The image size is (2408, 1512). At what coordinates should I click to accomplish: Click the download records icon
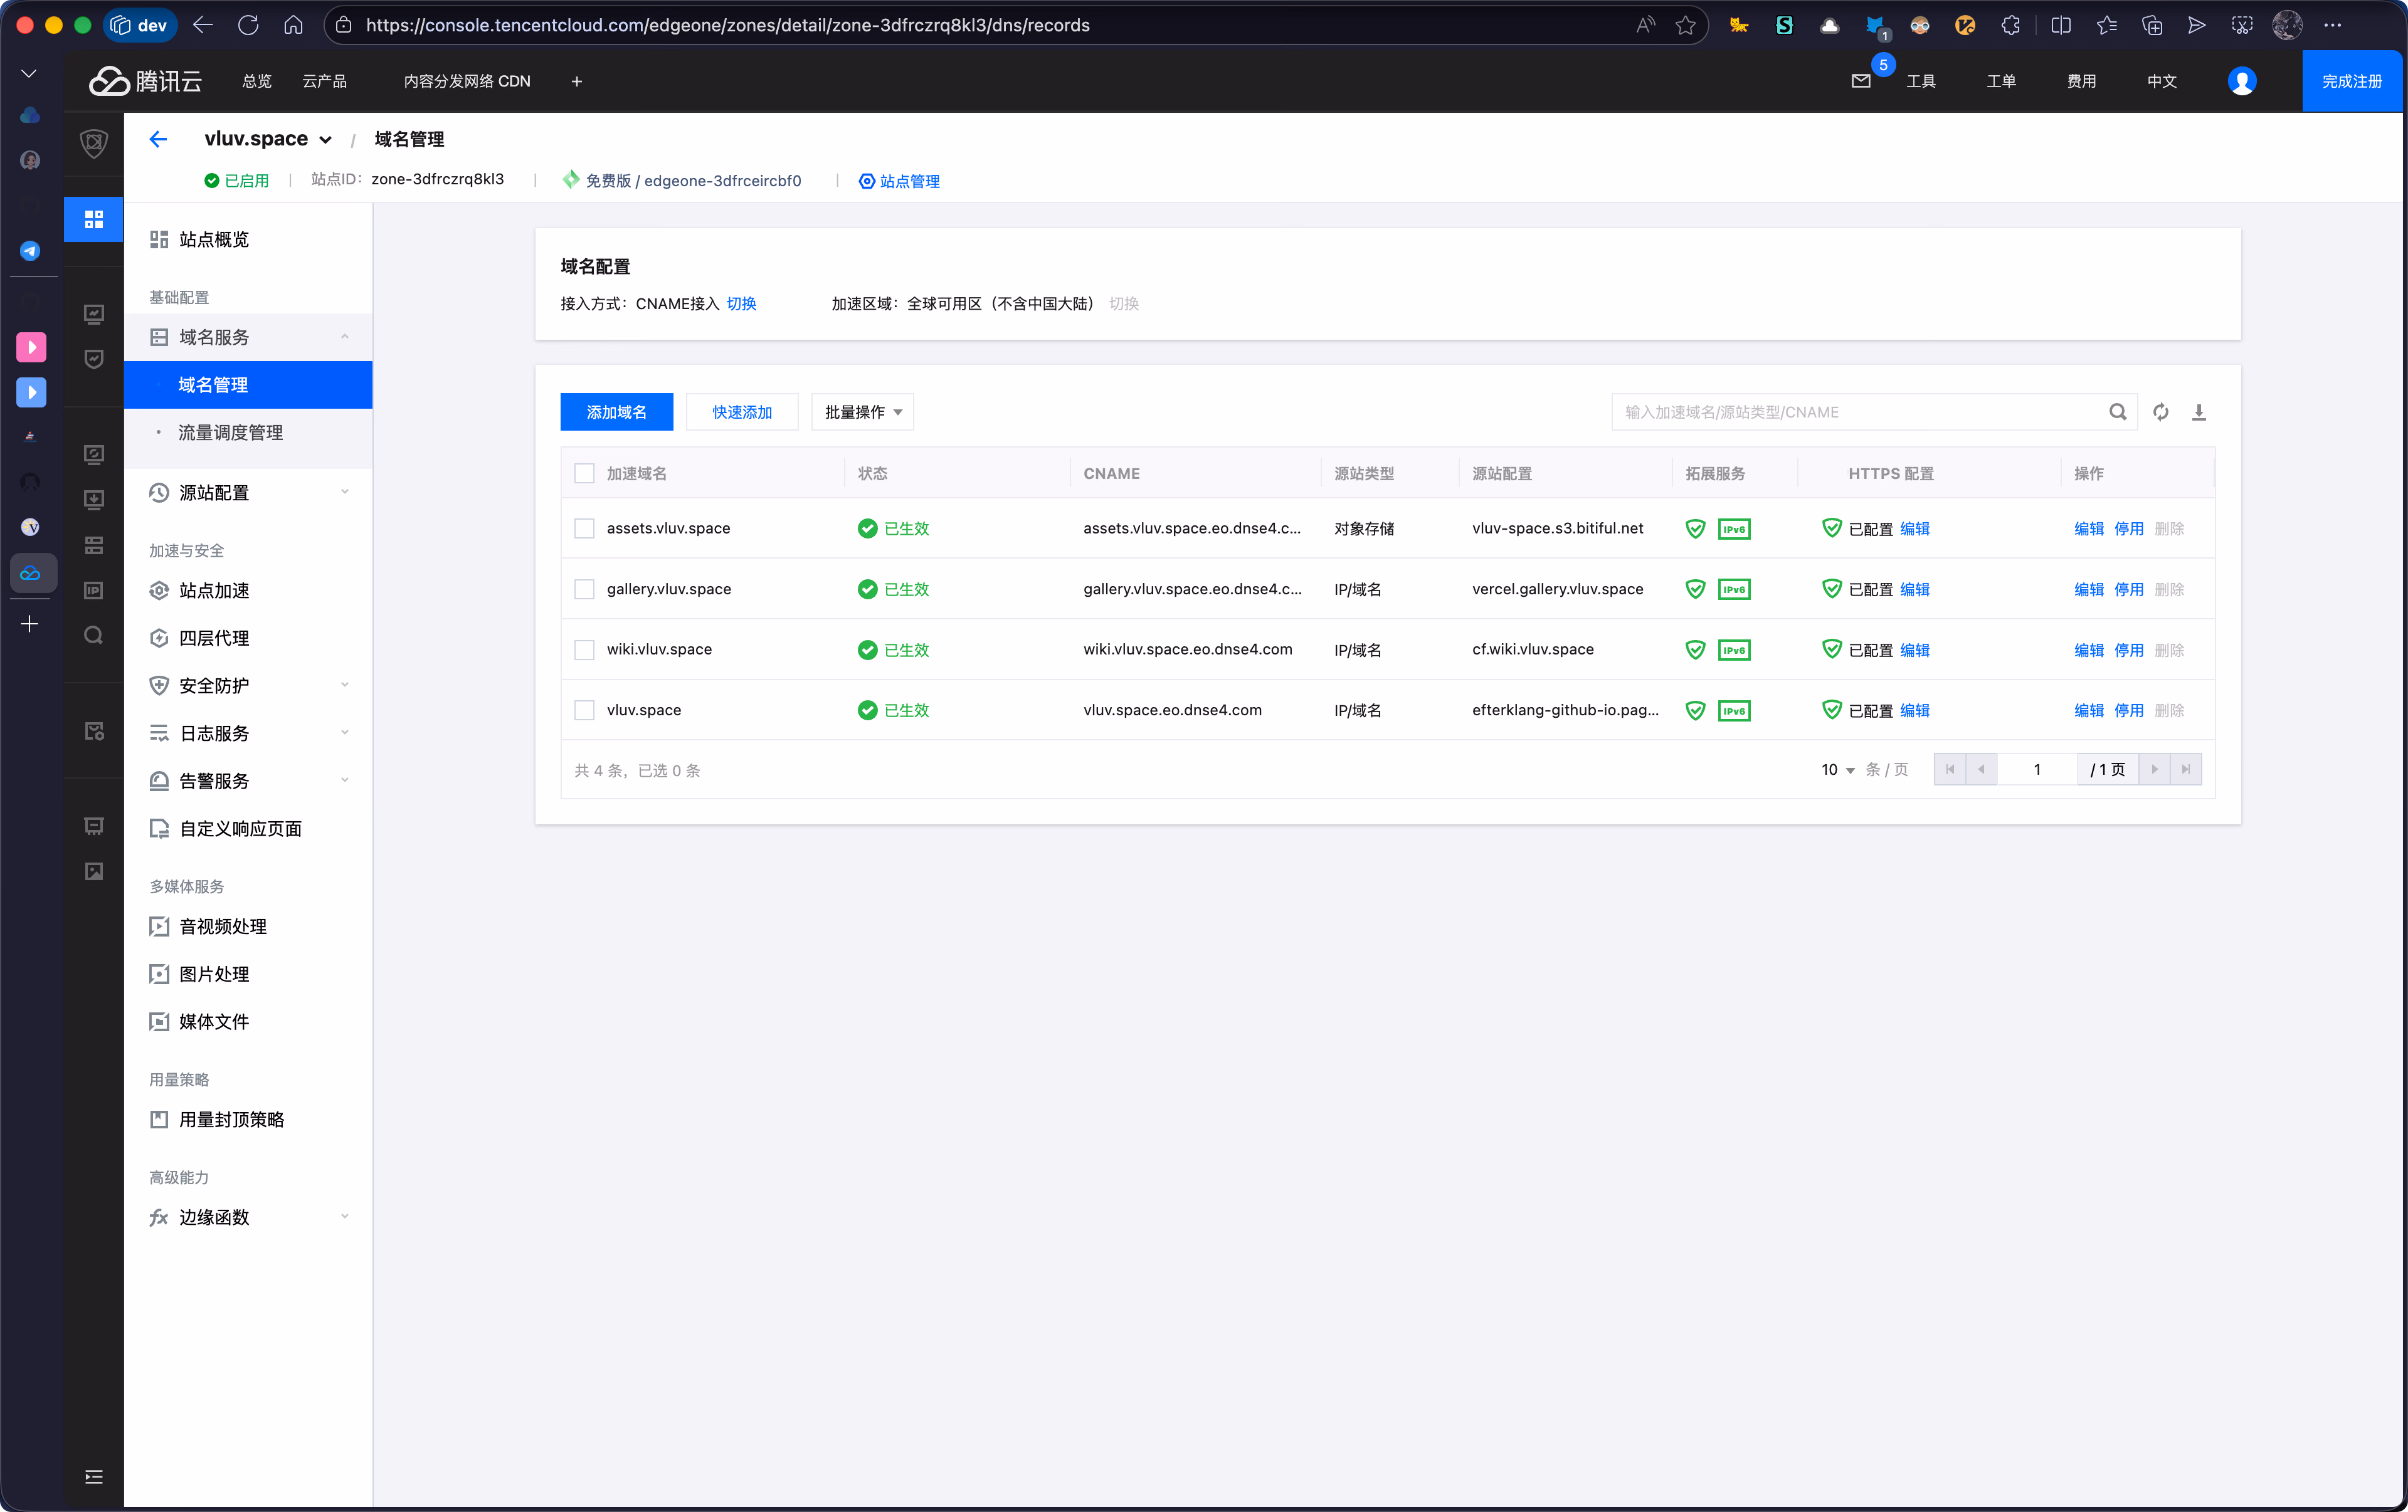coord(2198,412)
